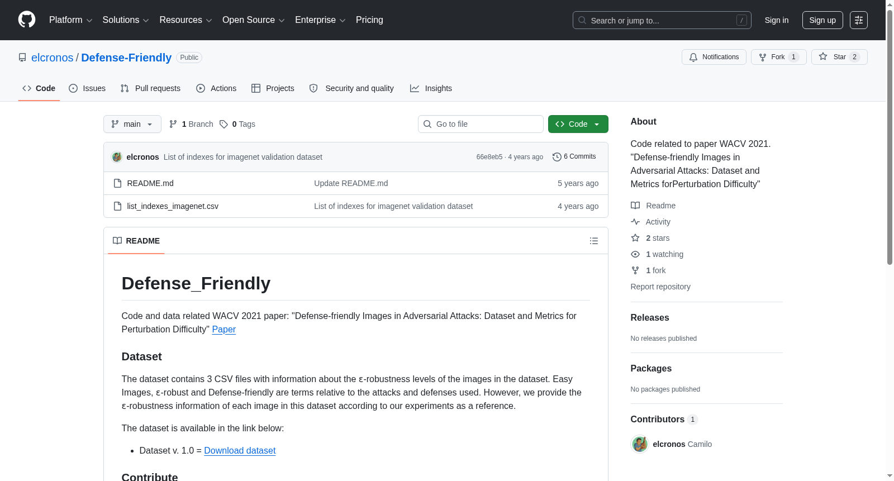Open the Defense-Friendly repository title link
This screenshot has height=481, width=894.
point(126,58)
